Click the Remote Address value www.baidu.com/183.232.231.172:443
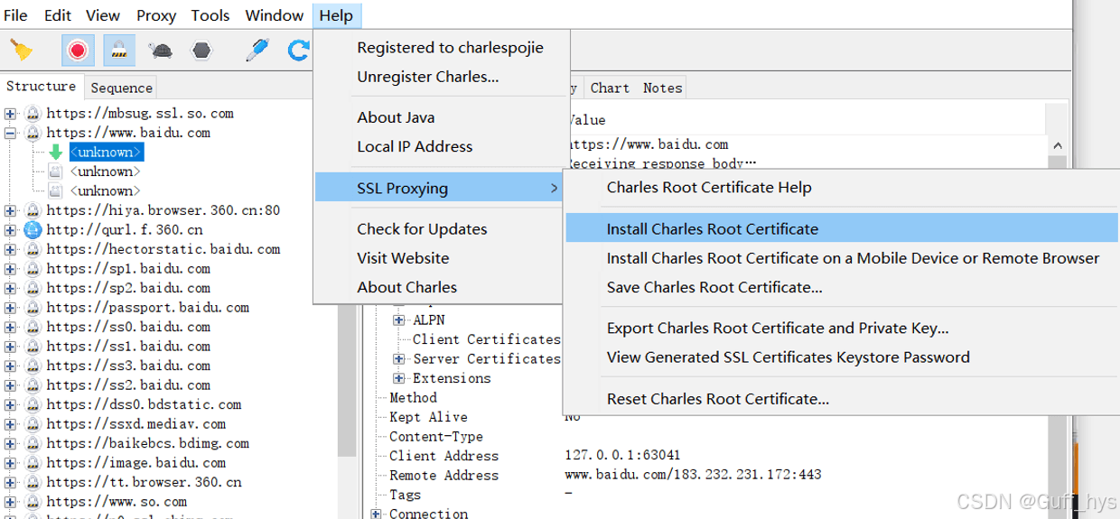 coord(693,475)
